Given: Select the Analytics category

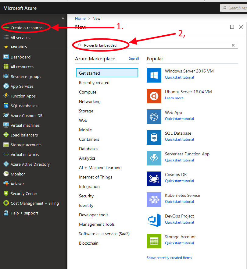Looking at the screenshot, I should click(x=87, y=158).
